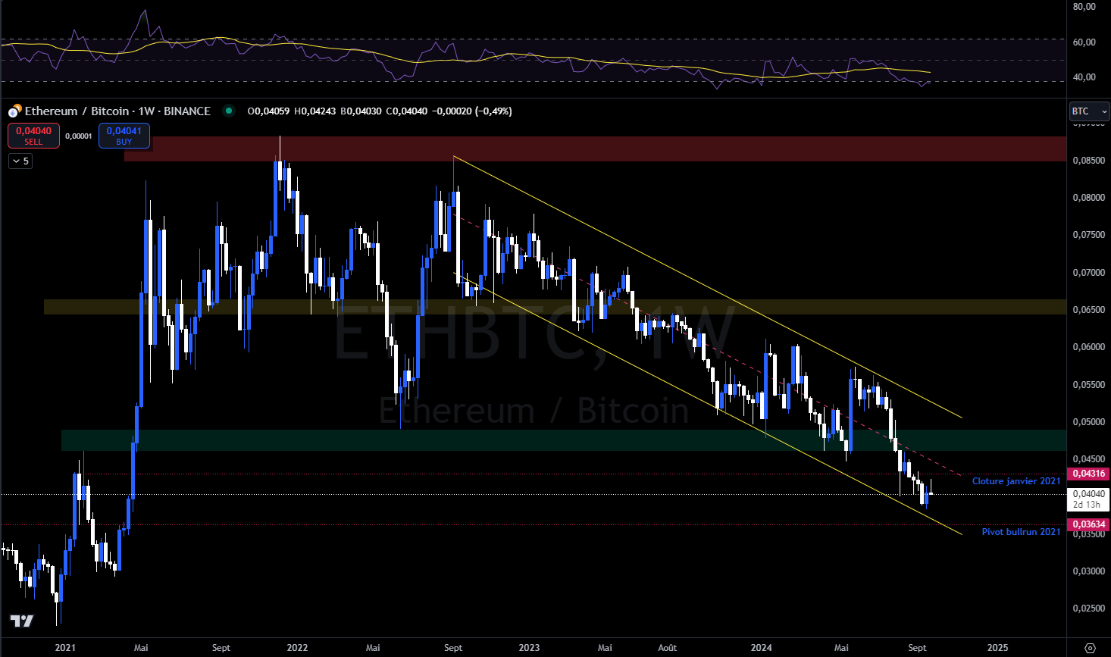This screenshot has width=1111, height=657.
Task: Click the 0,05000 price scale label
Action: click(1088, 422)
